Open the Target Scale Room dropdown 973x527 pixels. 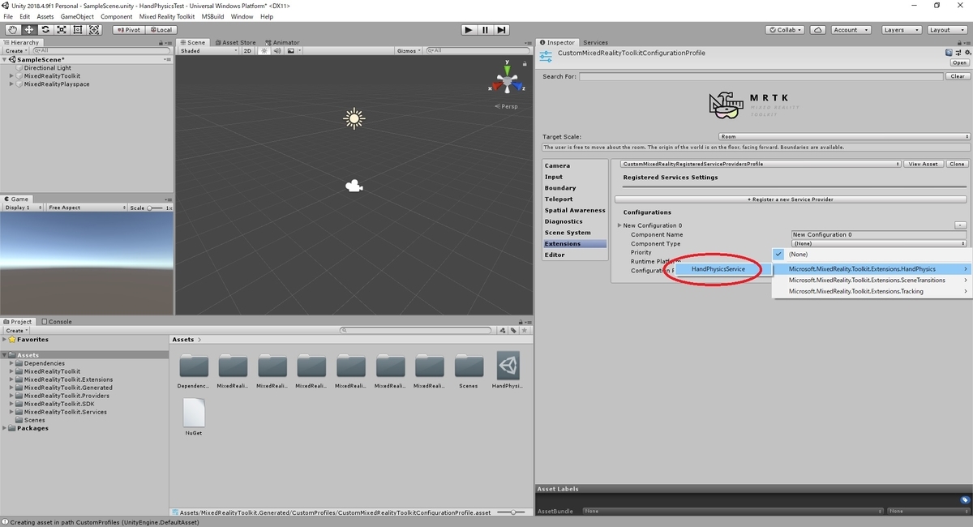click(844, 136)
